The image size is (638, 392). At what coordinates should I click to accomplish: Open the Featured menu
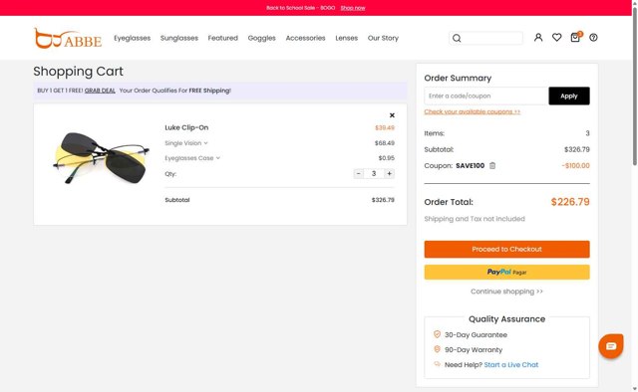point(223,38)
